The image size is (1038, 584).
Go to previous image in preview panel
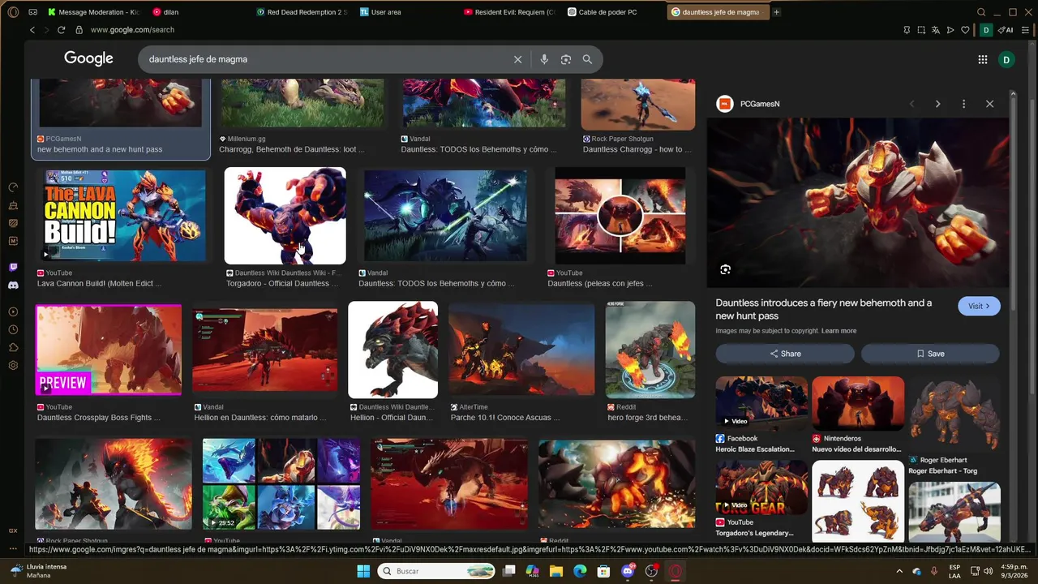point(911,104)
